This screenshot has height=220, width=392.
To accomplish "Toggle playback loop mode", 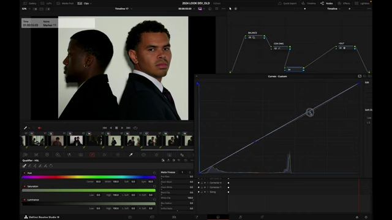I will 135,128.
